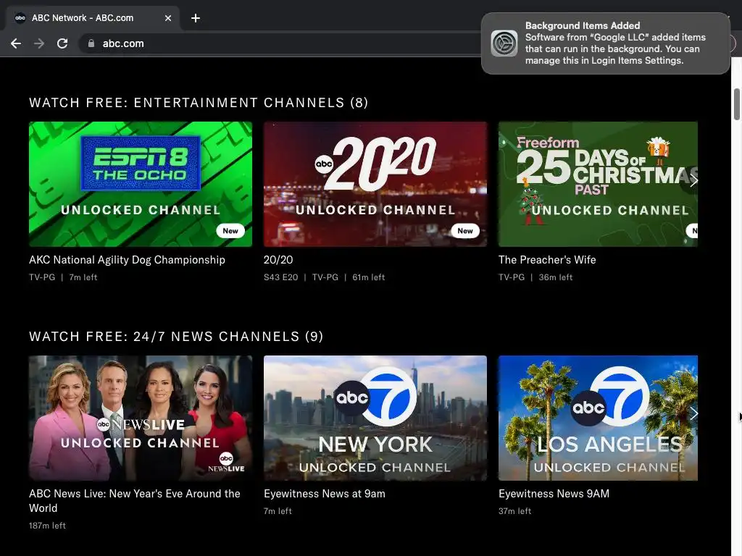Open the 20/20 unlocked channel thumbnail
742x556 pixels.
(x=375, y=184)
